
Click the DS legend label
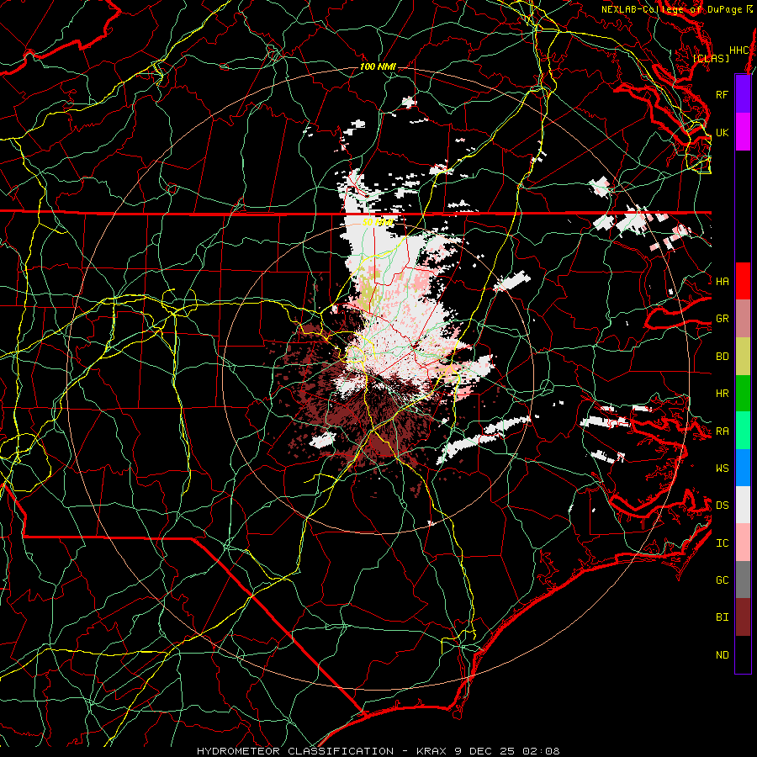[723, 506]
